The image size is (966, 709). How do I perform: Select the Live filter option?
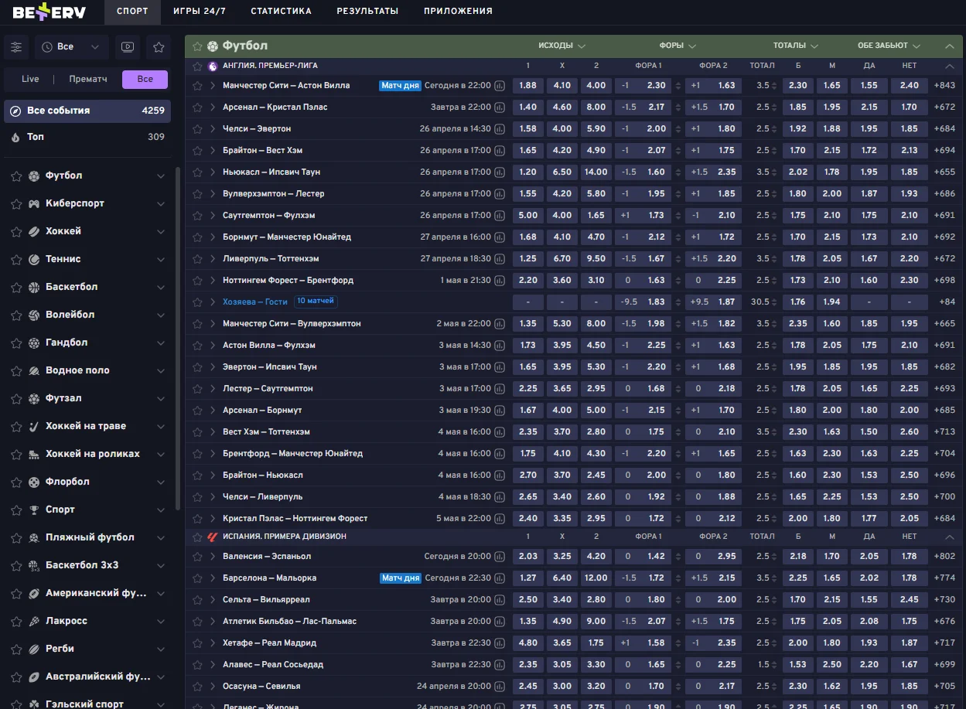click(x=30, y=79)
